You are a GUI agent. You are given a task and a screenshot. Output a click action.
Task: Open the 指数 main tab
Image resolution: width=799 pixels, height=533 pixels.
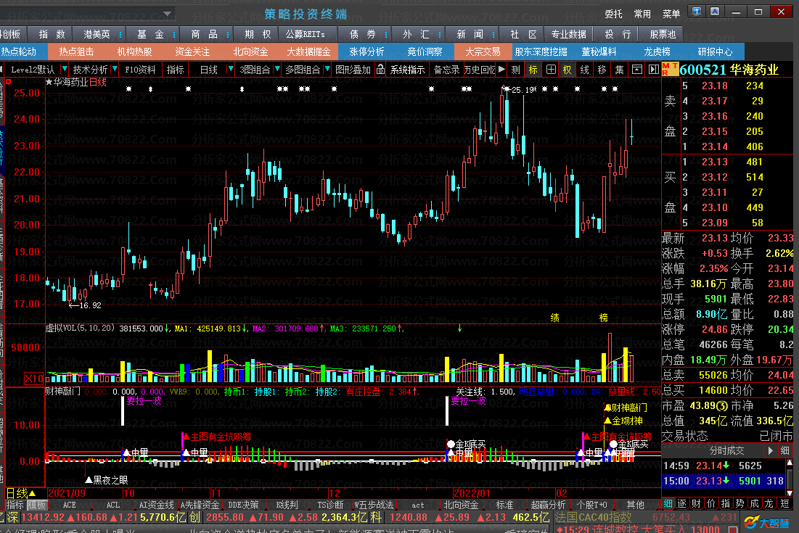tap(52, 34)
